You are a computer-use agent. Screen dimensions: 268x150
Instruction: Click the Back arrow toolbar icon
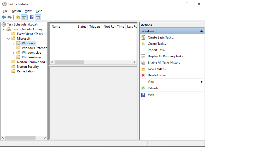click(4, 17)
